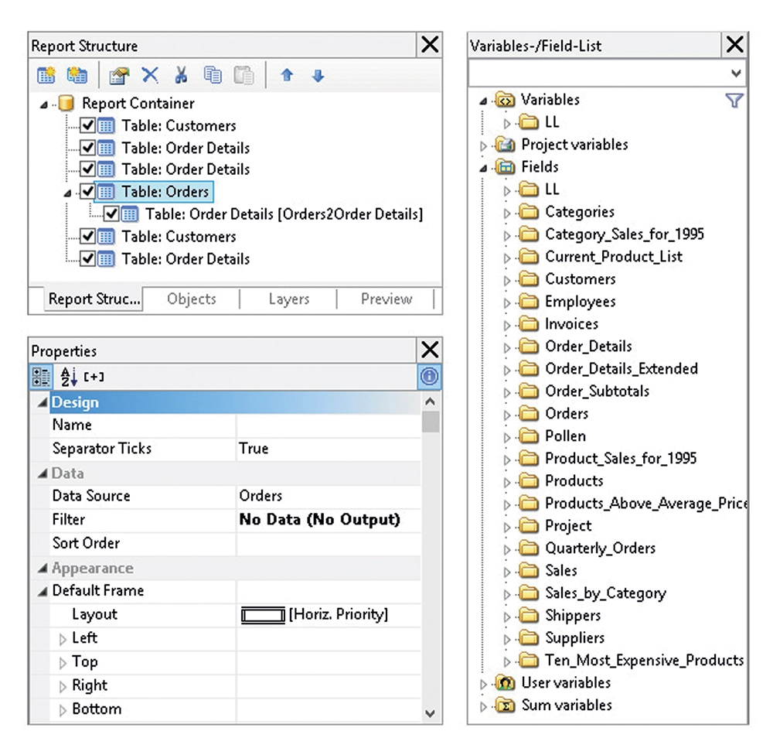Click the filter funnel icon in Variables list
Viewport: 773px width, 755px height.
click(733, 100)
